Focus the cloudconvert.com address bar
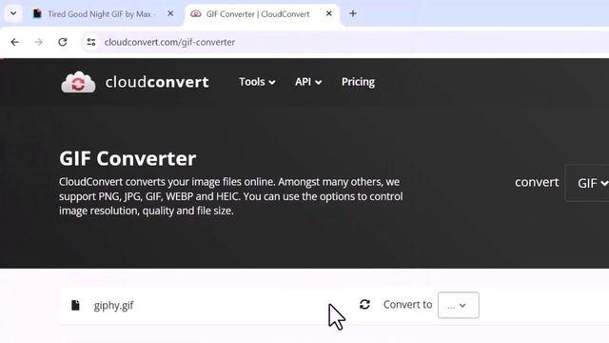 345,42
